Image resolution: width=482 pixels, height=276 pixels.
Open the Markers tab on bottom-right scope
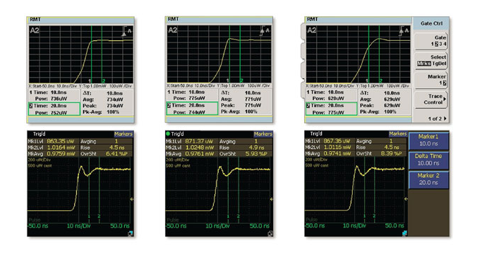coord(398,134)
